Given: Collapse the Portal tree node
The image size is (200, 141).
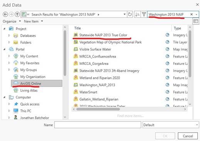Looking at the screenshot, I should click(x=5, y=49).
